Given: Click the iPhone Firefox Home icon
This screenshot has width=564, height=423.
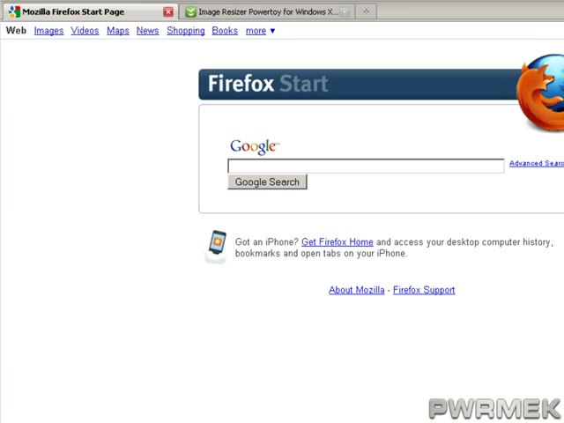Looking at the screenshot, I should click(x=216, y=247).
